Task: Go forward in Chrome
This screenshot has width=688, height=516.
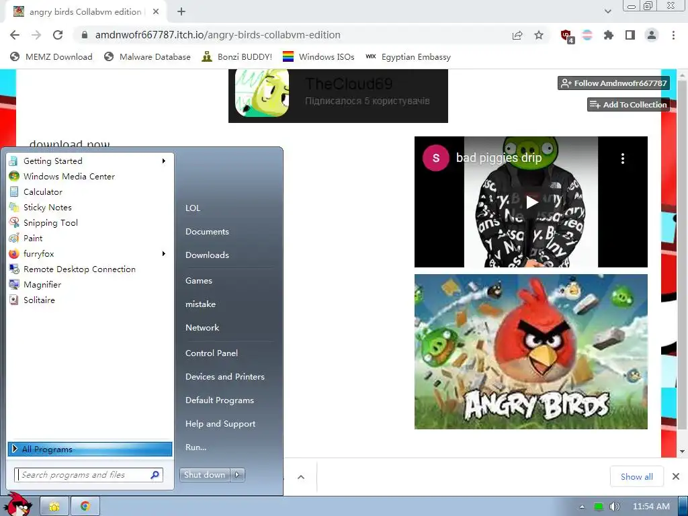Action: [36, 35]
